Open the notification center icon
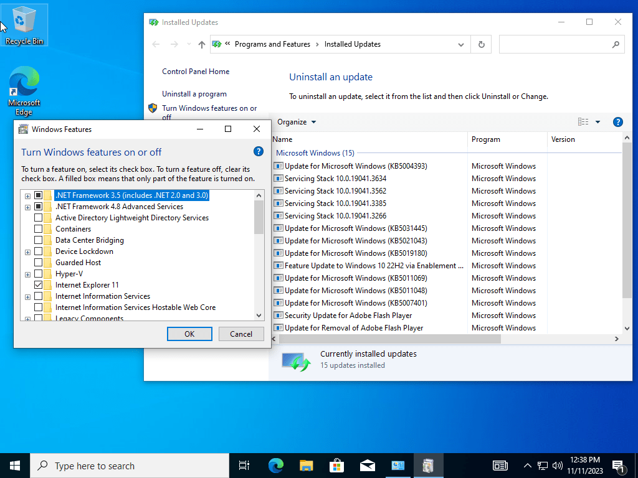Image resolution: width=638 pixels, height=478 pixels. click(x=619, y=466)
